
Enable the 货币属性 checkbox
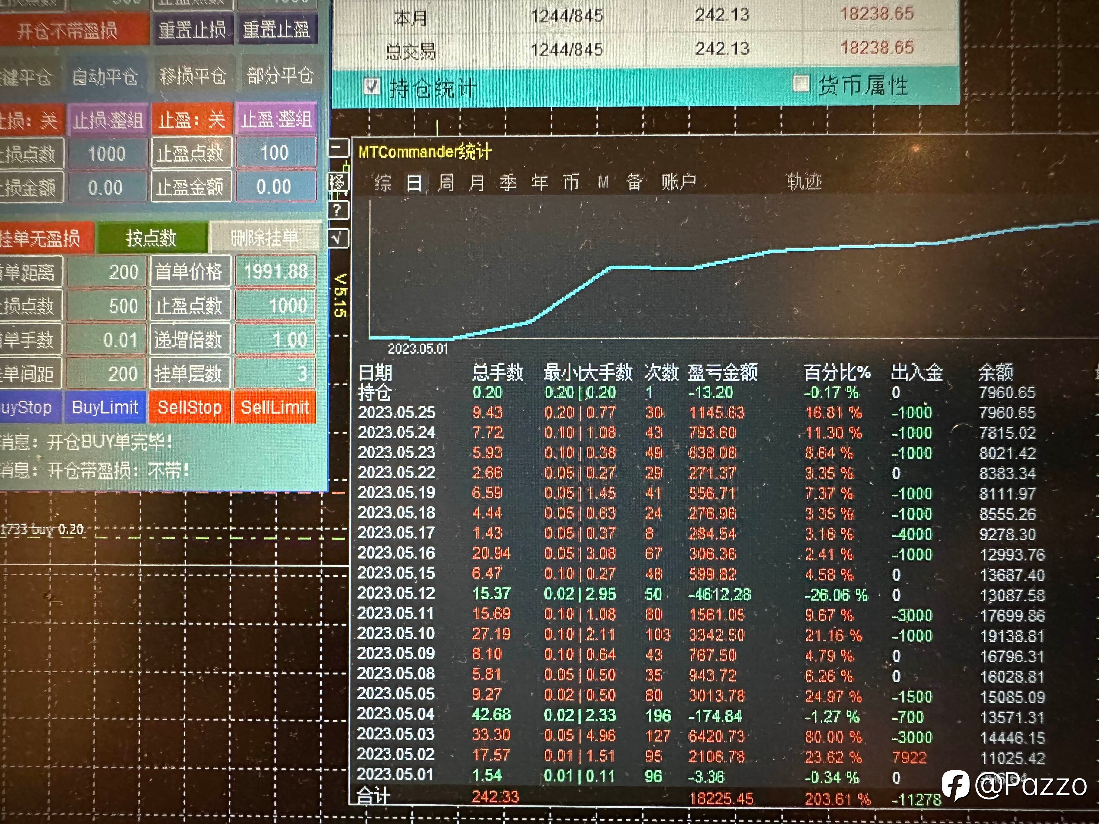click(801, 83)
